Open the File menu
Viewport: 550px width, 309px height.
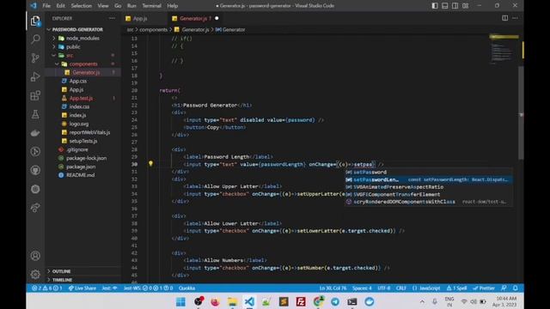46,6
